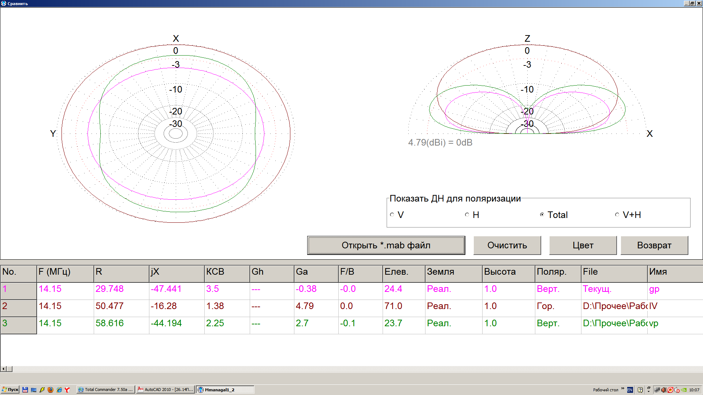Viewport: 703px width, 395px height.
Task: Click the muted volume tray icon
Action: tap(677, 390)
